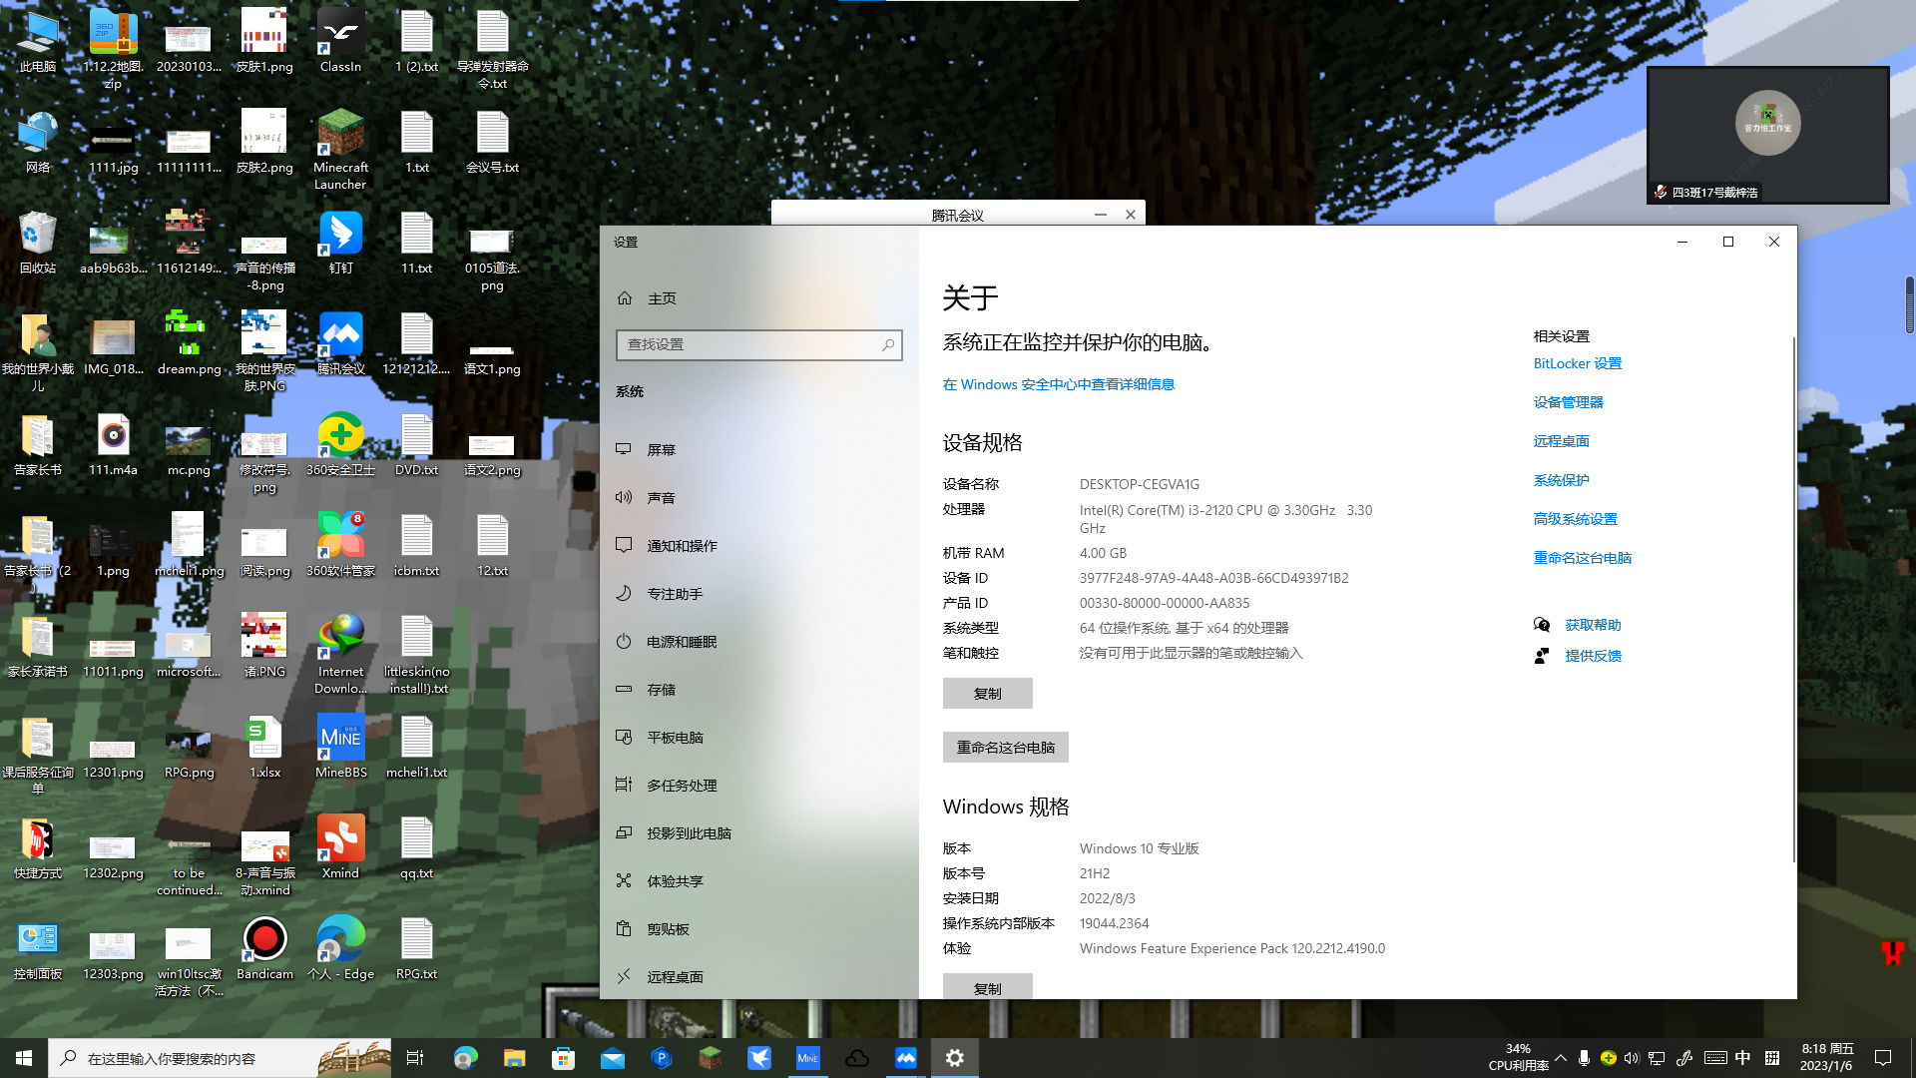Open Remote Desktop (远程桌面) related link
The image size is (1916, 1078).
coord(1562,442)
